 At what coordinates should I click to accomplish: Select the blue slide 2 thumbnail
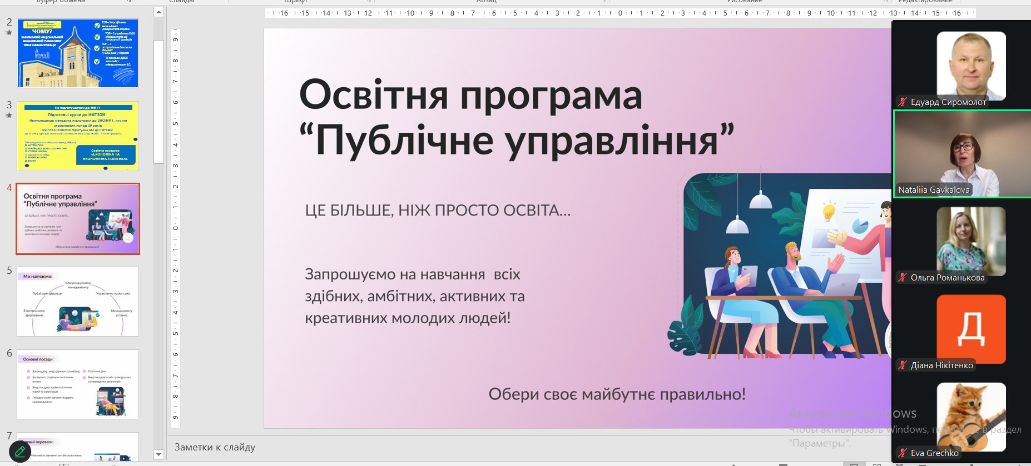tap(78, 53)
